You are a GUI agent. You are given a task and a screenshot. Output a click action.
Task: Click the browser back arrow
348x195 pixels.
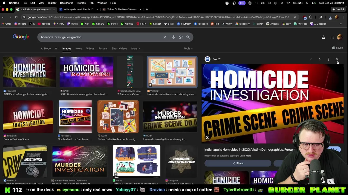click(3, 17)
